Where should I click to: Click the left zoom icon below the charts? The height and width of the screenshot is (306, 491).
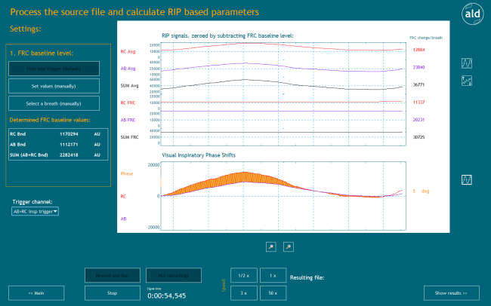(x=270, y=246)
